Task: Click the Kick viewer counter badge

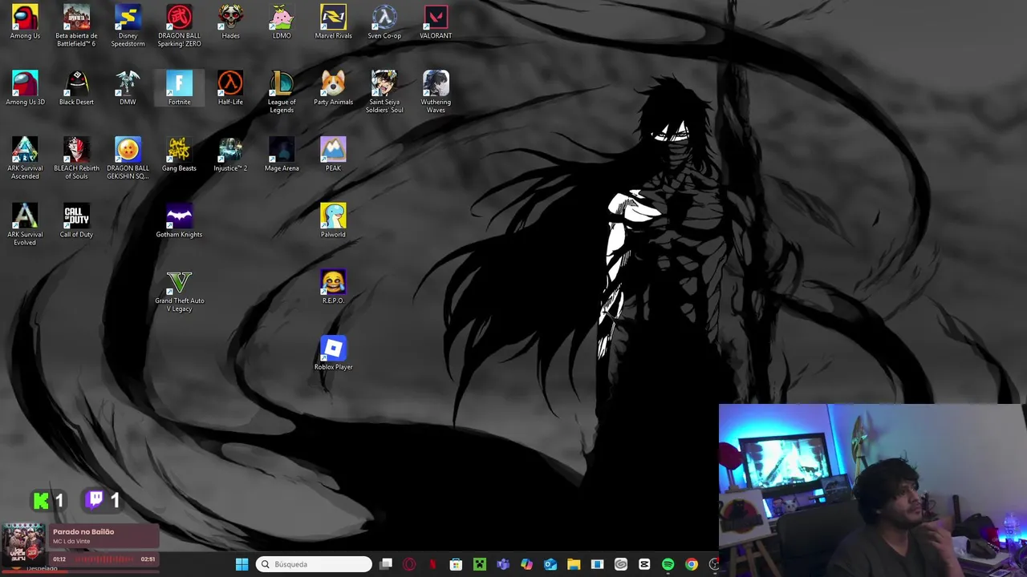Action: point(48,501)
